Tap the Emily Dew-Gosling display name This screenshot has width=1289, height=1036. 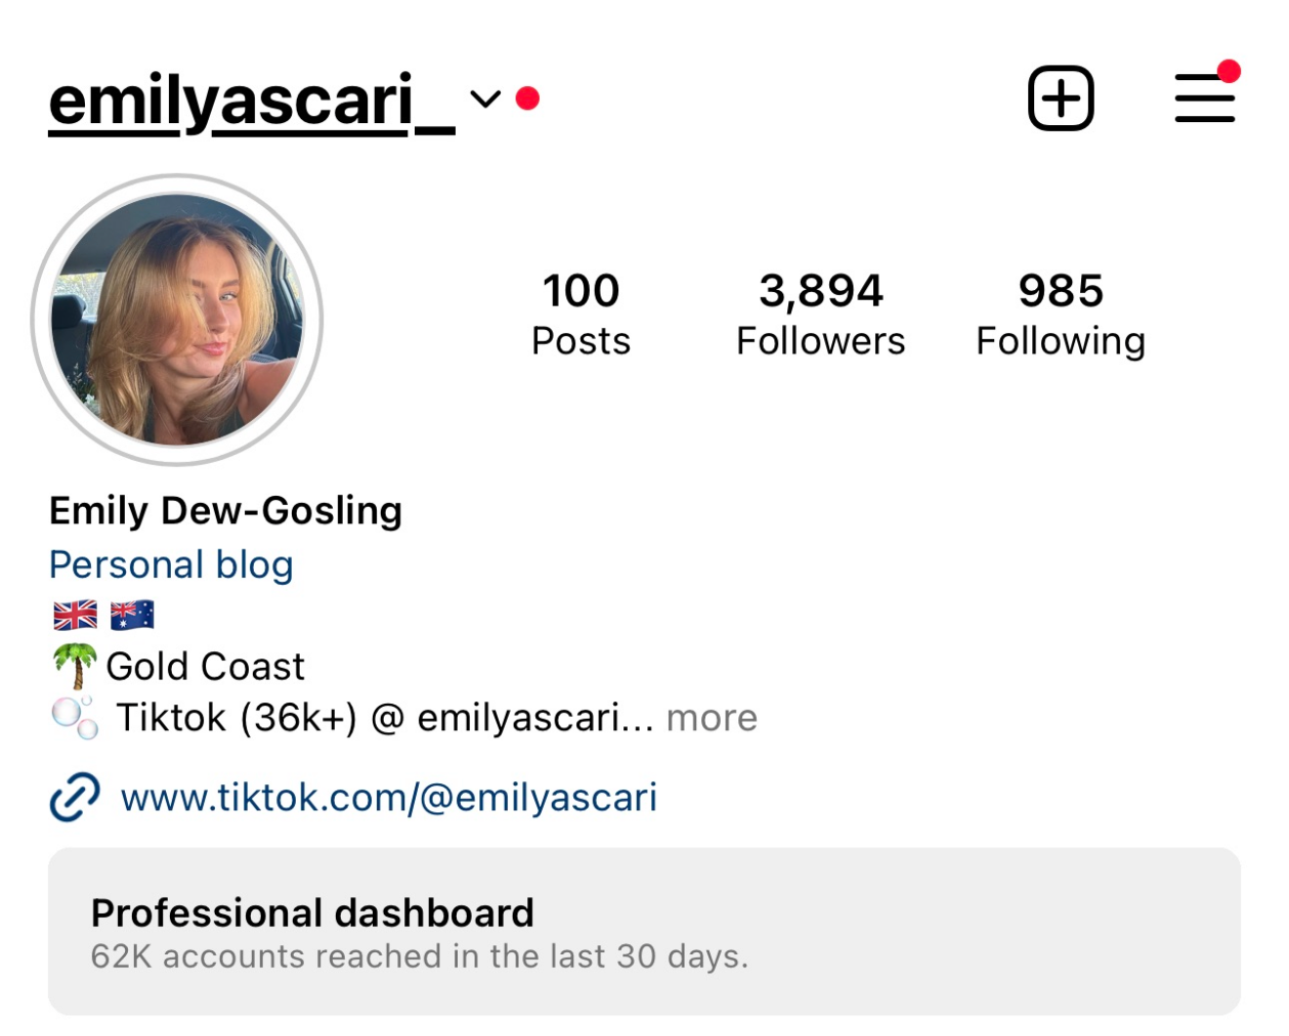tap(226, 511)
